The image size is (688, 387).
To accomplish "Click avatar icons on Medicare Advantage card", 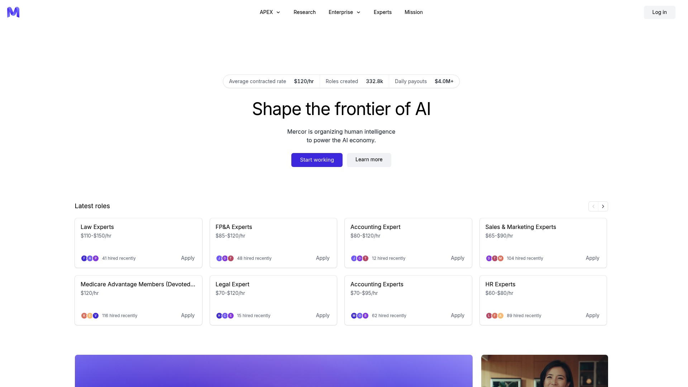I will tap(90, 316).
